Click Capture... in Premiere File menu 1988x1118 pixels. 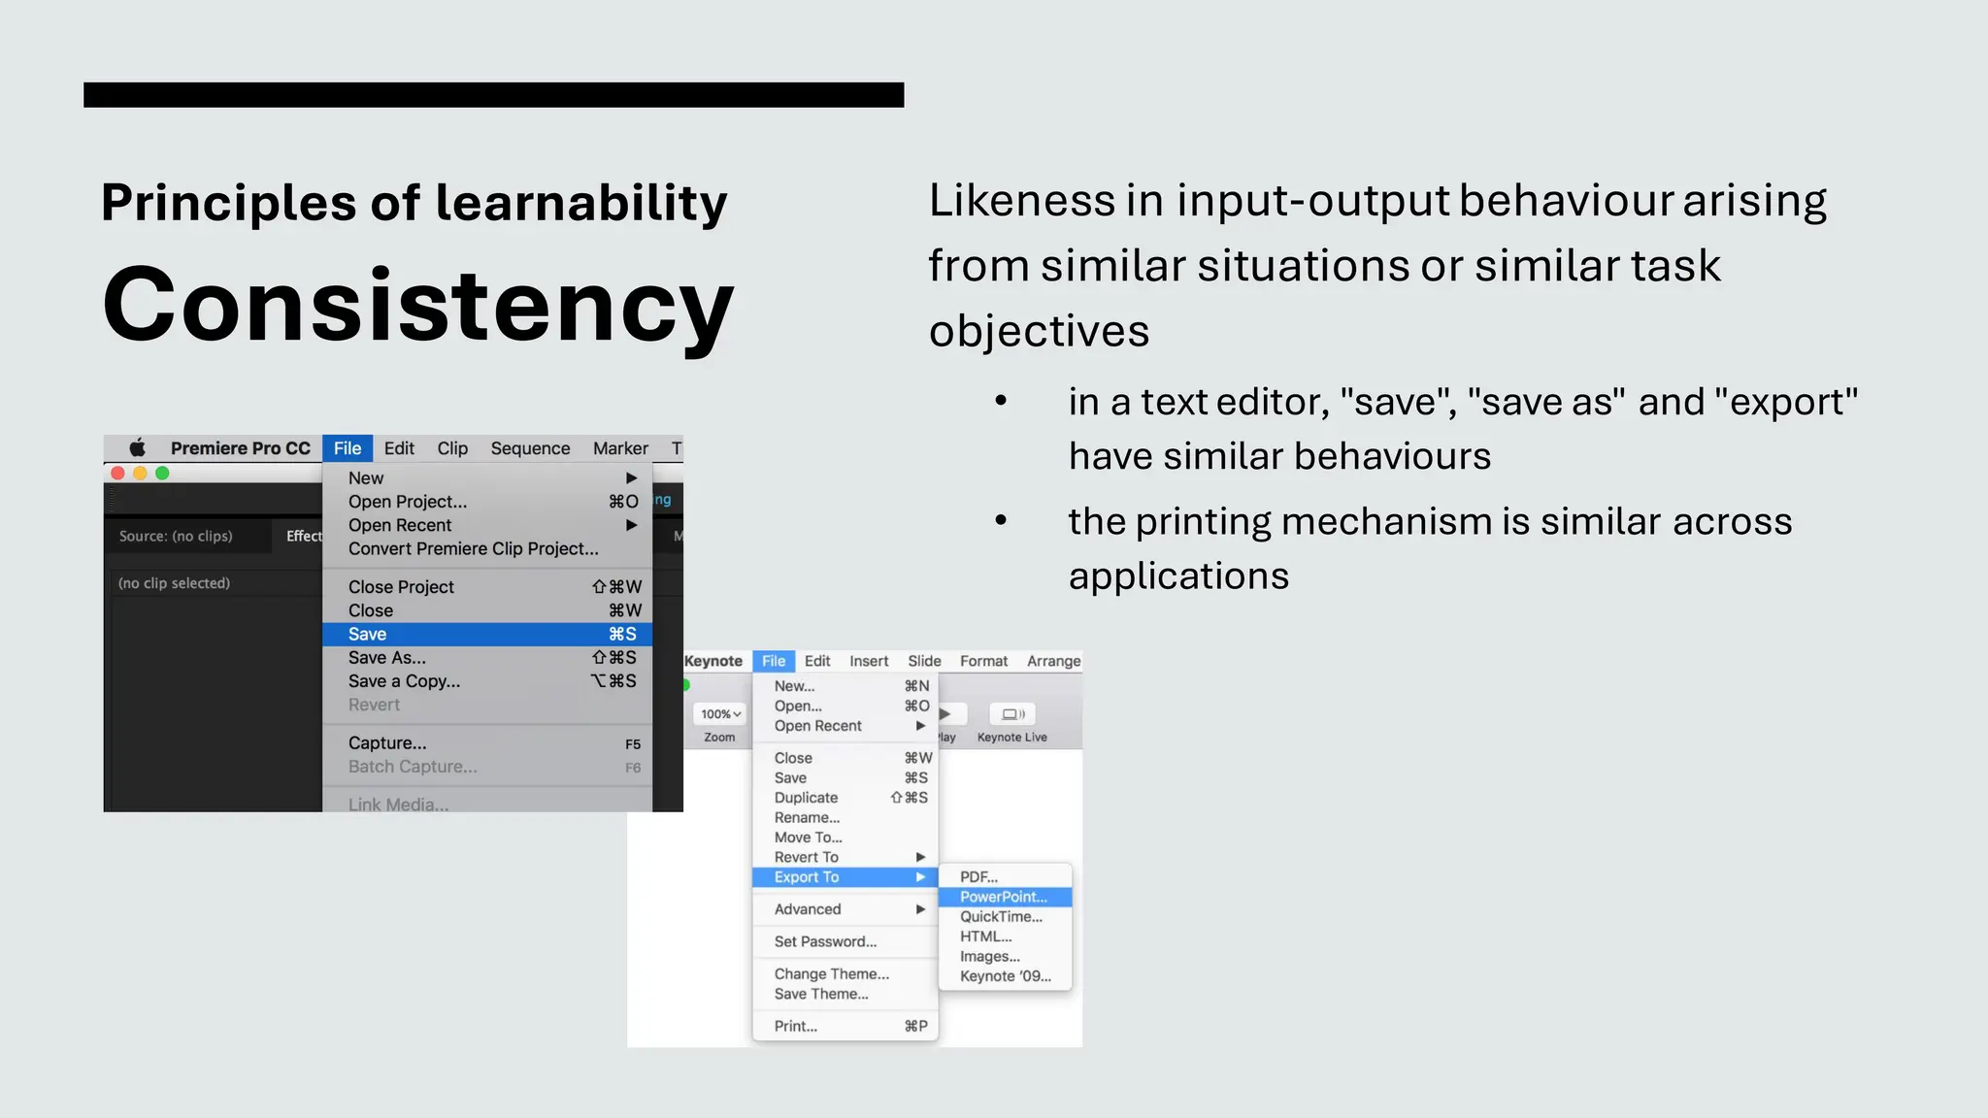click(487, 743)
